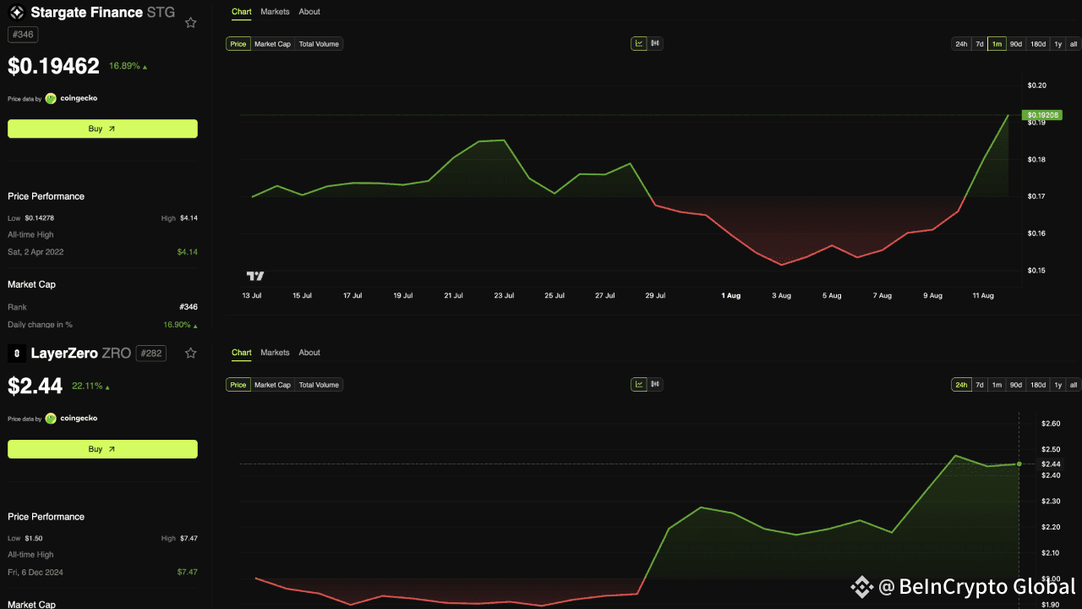Click the #282 rank badge beside ZRO
1082x609 pixels.
click(x=150, y=353)
